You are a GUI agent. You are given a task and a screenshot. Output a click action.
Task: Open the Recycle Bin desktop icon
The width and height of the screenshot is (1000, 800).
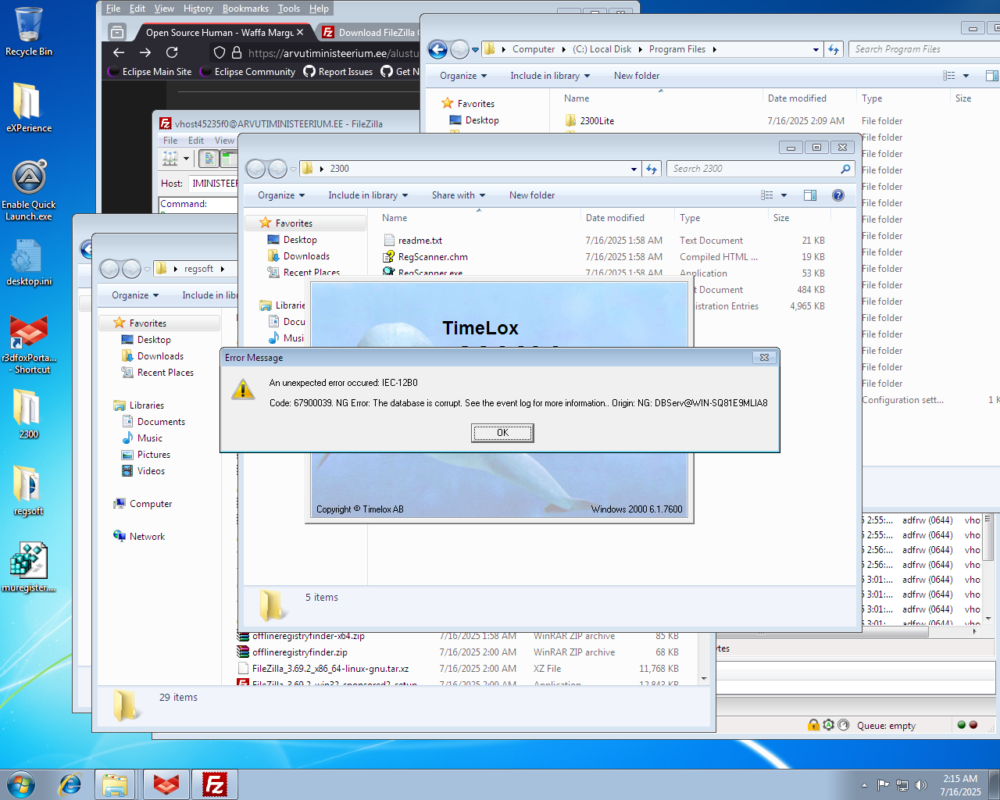click(29, 31)
